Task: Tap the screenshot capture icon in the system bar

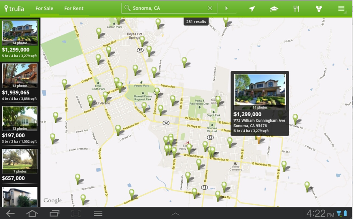Action: click(x=76, y=213)
